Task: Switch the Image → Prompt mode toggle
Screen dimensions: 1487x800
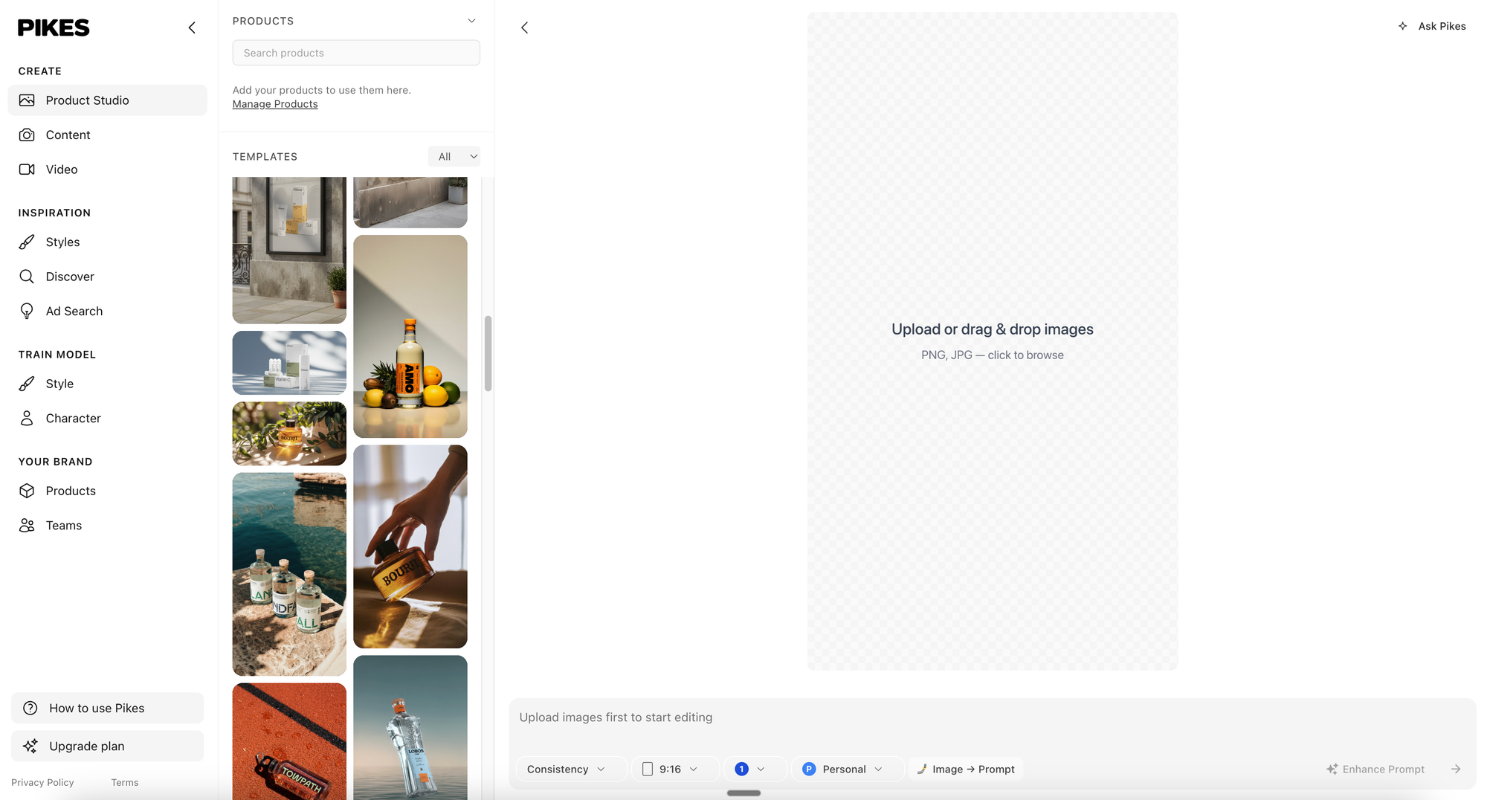Action: click(x=966, y=769)
